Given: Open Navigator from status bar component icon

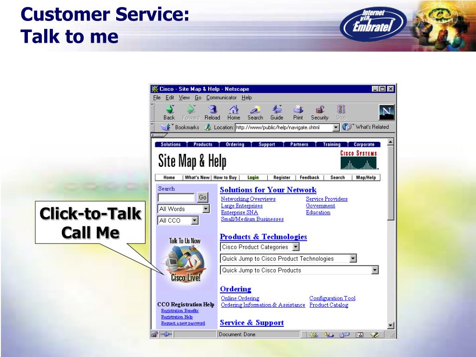Looking at the screenshot, I should 314,335.
